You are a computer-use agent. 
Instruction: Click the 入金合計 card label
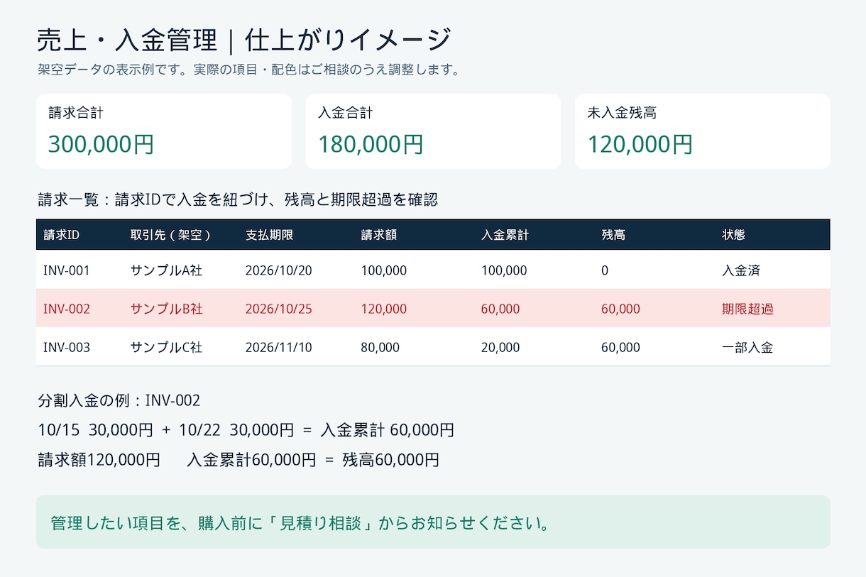coord(346,113)
